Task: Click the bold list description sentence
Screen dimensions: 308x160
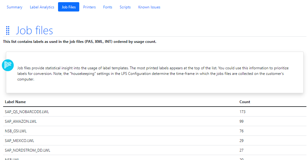Action: [80, 42]
